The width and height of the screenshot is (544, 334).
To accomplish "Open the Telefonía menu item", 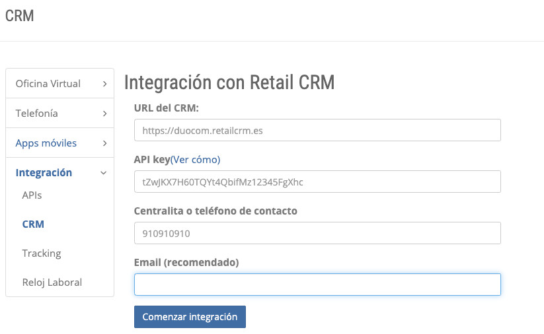I will tap(36, 114).
